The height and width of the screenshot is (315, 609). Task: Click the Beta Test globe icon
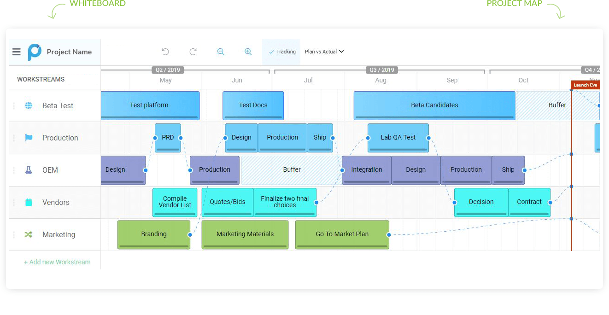coord(29,105)
